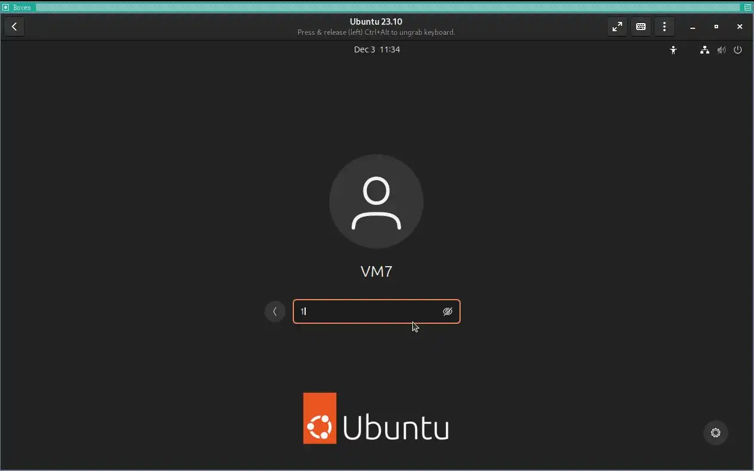The width and height of the screenshot is (754, 471).
Task: Focus the password input field
Action: (376, 311)
